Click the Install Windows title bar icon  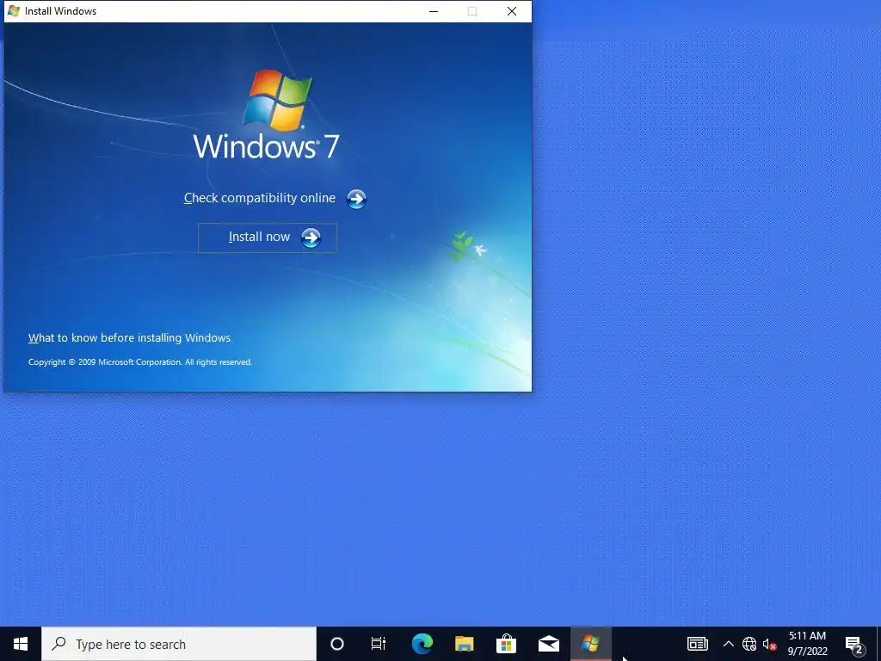[14, 10]
